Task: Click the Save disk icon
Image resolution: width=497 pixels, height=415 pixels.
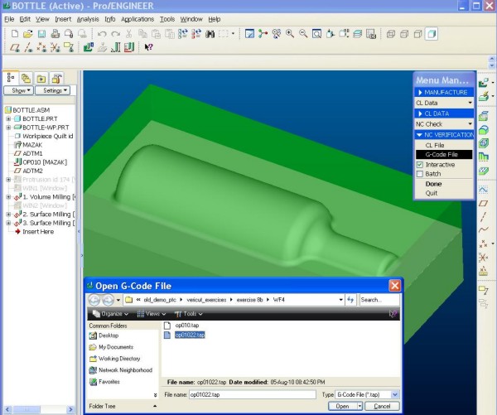Action: (41, 34)
